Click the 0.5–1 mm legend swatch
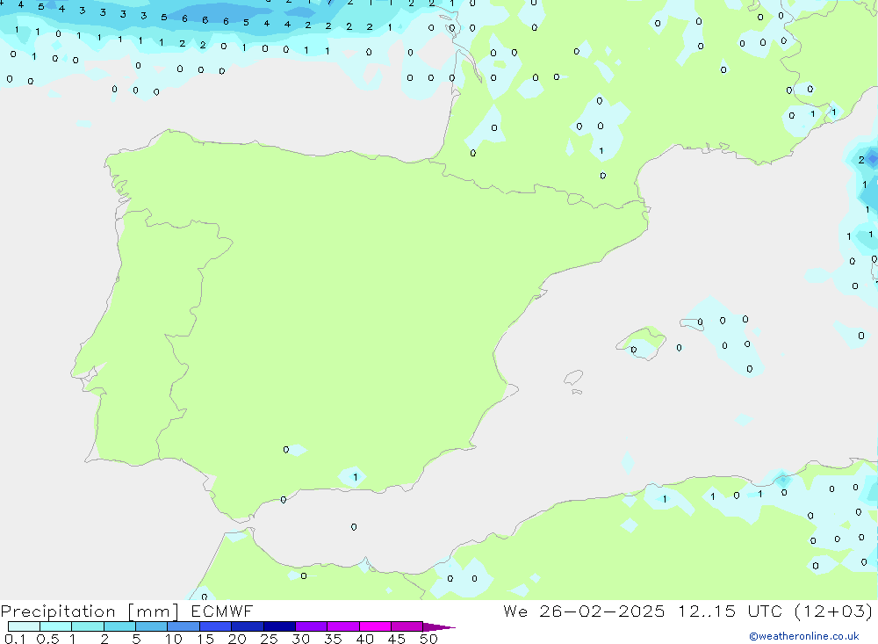Image resolution: width=878 pixels, height=644 pixels. point(56,626)
